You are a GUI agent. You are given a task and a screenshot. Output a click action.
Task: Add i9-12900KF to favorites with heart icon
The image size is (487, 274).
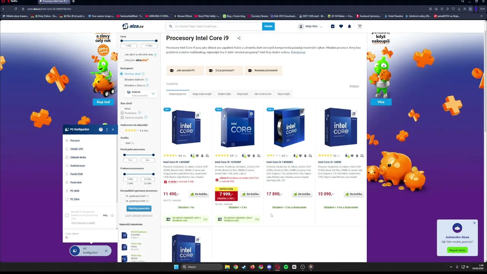pyautogui.click(x=249, y=156)
